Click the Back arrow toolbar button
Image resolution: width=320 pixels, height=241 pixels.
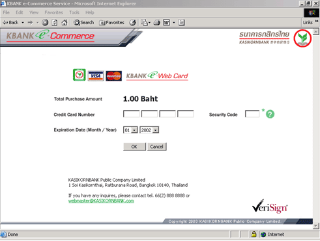point(10,22)
